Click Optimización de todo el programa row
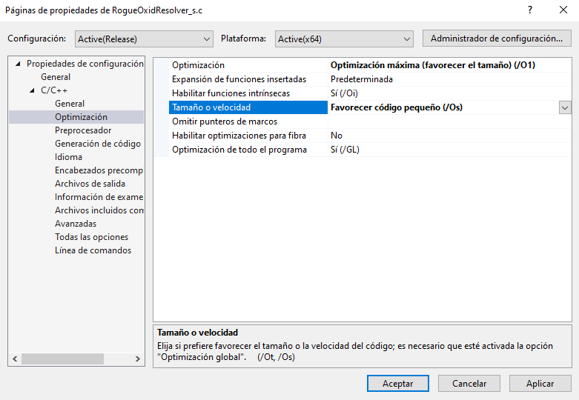Screen dimensions: 579x400 (x=239, y=150)
